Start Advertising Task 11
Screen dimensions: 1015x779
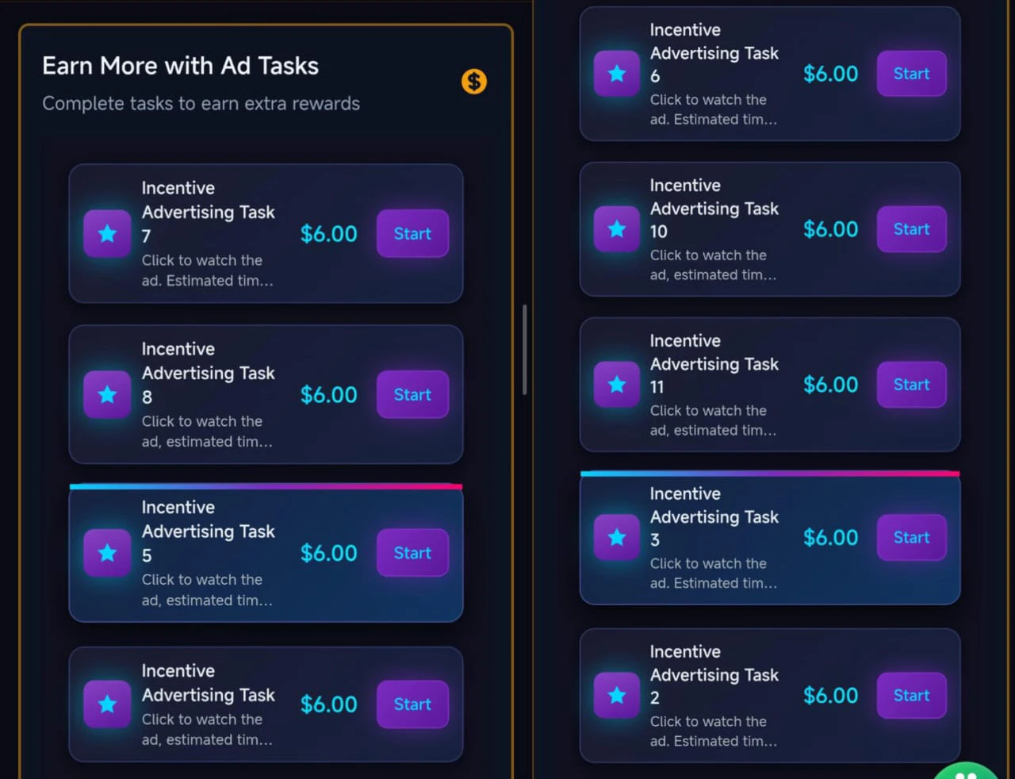[910, 384]
